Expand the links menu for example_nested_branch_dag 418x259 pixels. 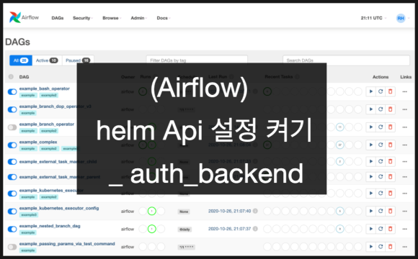click(405, 229)
